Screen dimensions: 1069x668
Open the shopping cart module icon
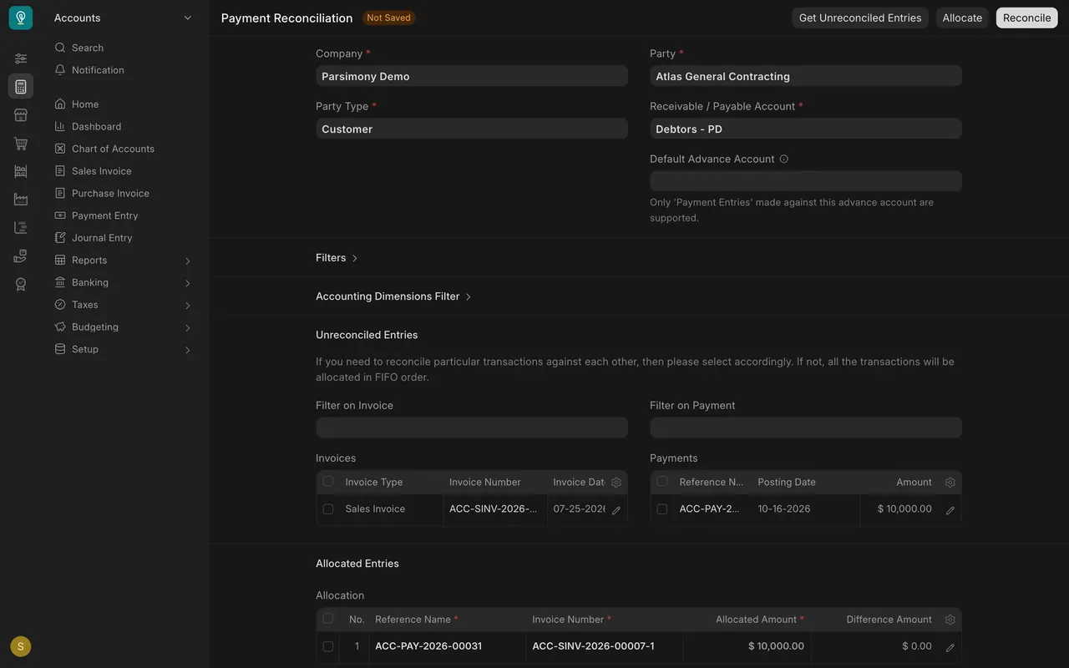coord(21,144)
